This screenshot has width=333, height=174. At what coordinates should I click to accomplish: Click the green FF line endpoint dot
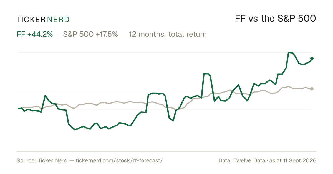[x=312, y=58]
